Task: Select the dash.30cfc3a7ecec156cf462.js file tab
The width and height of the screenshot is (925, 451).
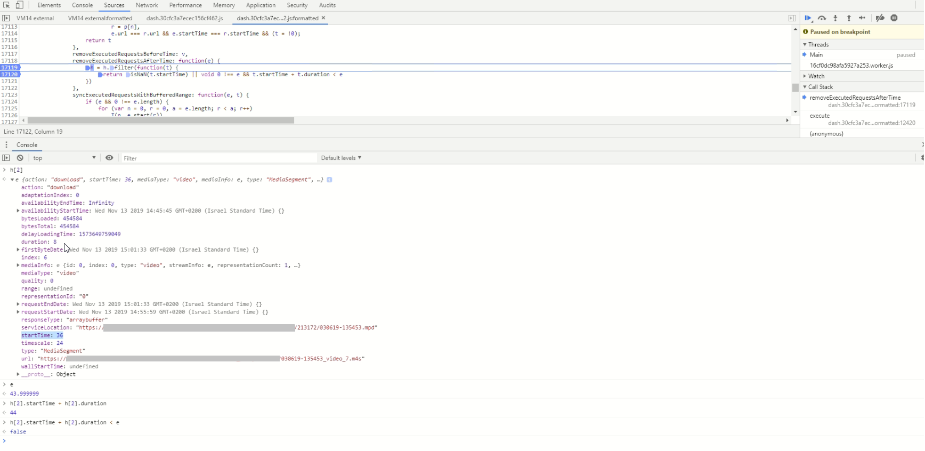Action: click(184, 18)
